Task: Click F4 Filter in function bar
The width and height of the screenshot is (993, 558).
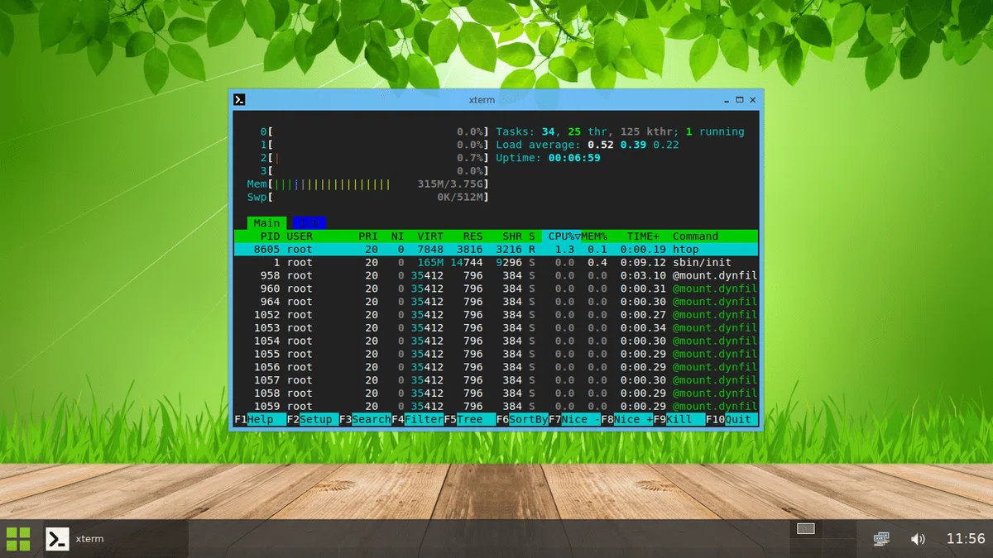Action: click(x=418, y=419)
